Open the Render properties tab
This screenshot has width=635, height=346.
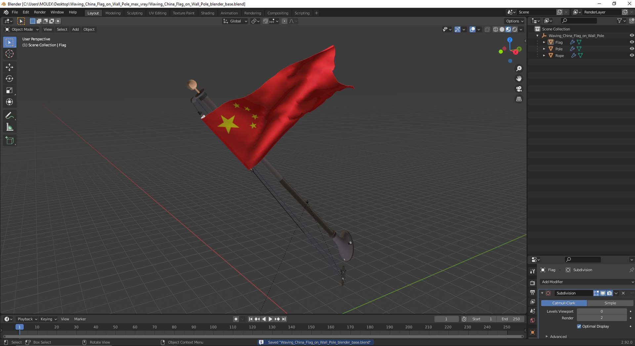(x=532, y=283)
